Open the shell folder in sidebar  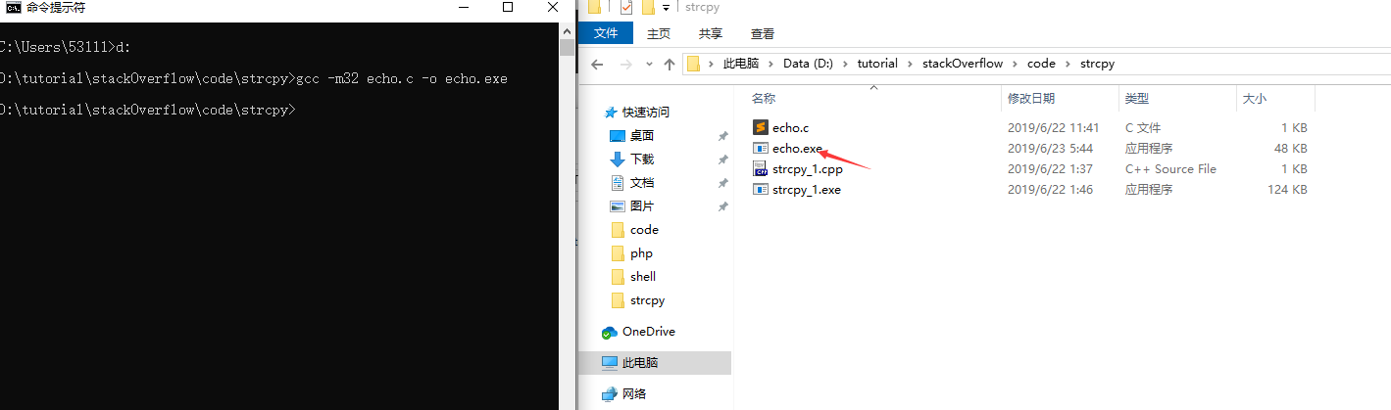[643, 276]
